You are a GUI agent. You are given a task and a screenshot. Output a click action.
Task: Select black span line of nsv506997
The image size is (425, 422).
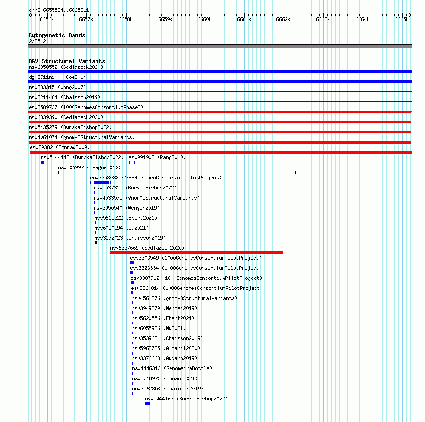click(x=177, y=172)
